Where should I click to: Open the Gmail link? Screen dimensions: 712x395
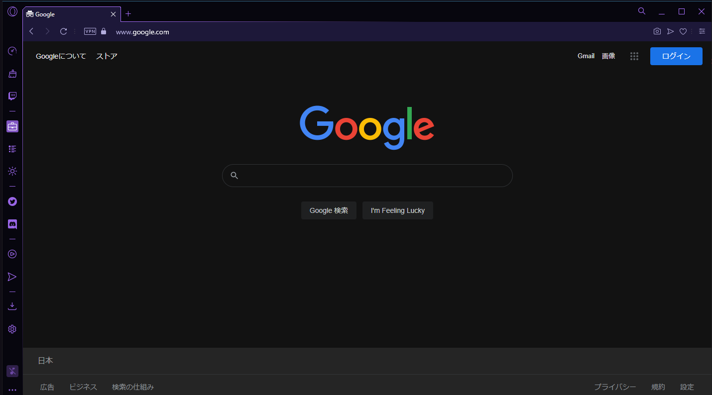586,56
